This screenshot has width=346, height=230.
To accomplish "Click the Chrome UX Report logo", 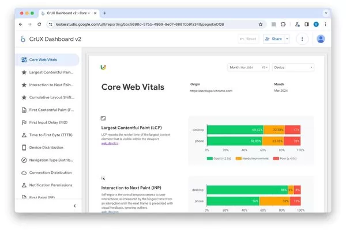I will click(103, 67).
